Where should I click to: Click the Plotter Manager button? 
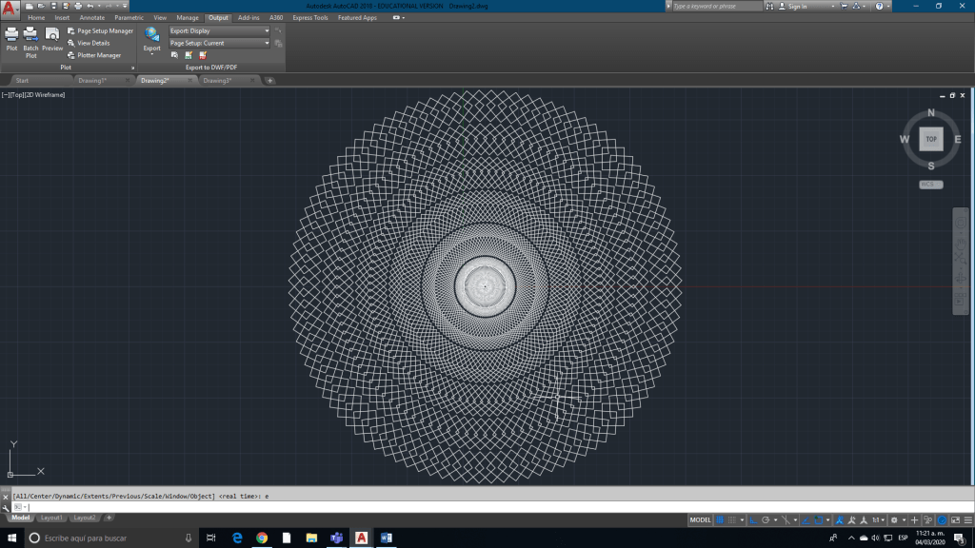99,55
